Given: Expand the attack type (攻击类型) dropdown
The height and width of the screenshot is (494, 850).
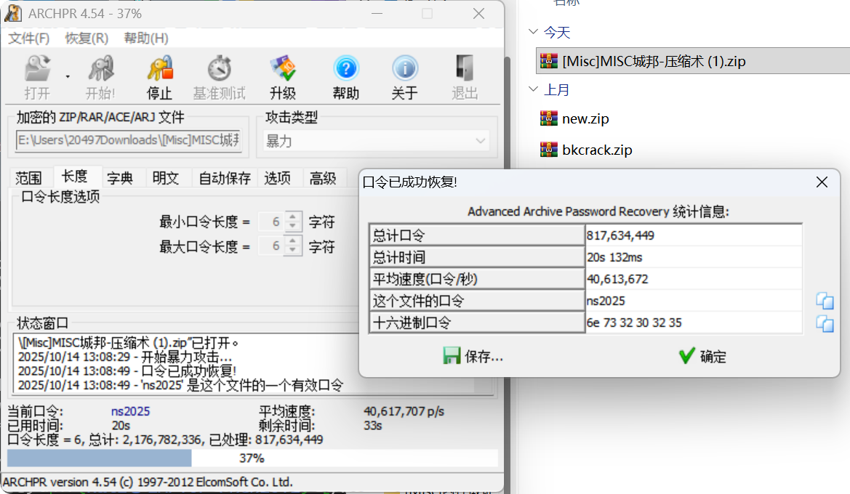Looking at the screenshot, I should click(x=480, y=141).
